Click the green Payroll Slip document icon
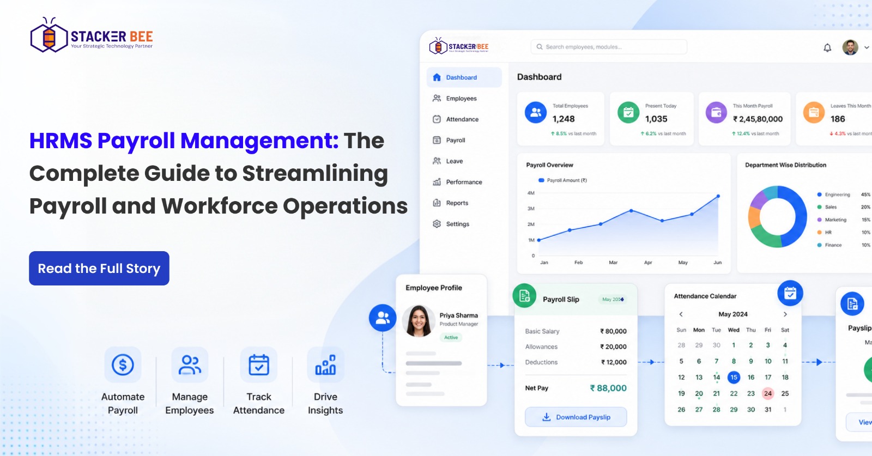This screenshot has height=456, width=872. [524, 296]
